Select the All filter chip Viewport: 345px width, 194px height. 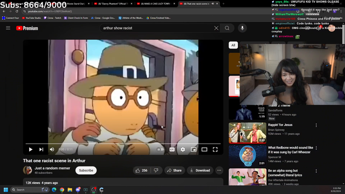point(233,45)
